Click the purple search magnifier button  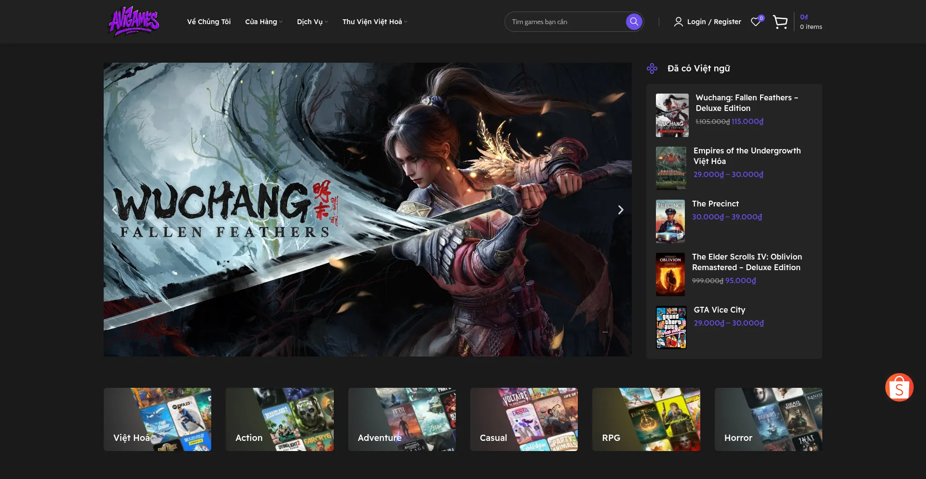[x=634, y=22]
